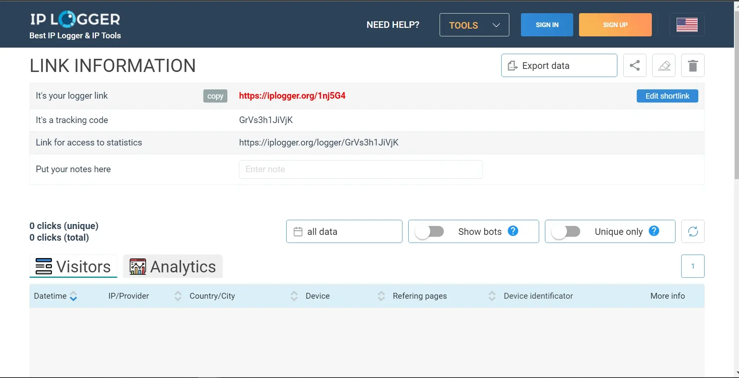This screenshot has height=378, width=739.
Task: Sort by Country/City arrows
Action: (x=294, y=296)
